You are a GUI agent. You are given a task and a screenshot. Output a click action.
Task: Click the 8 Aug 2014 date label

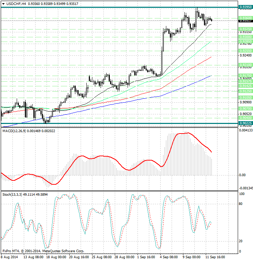(x=9, y=257)
